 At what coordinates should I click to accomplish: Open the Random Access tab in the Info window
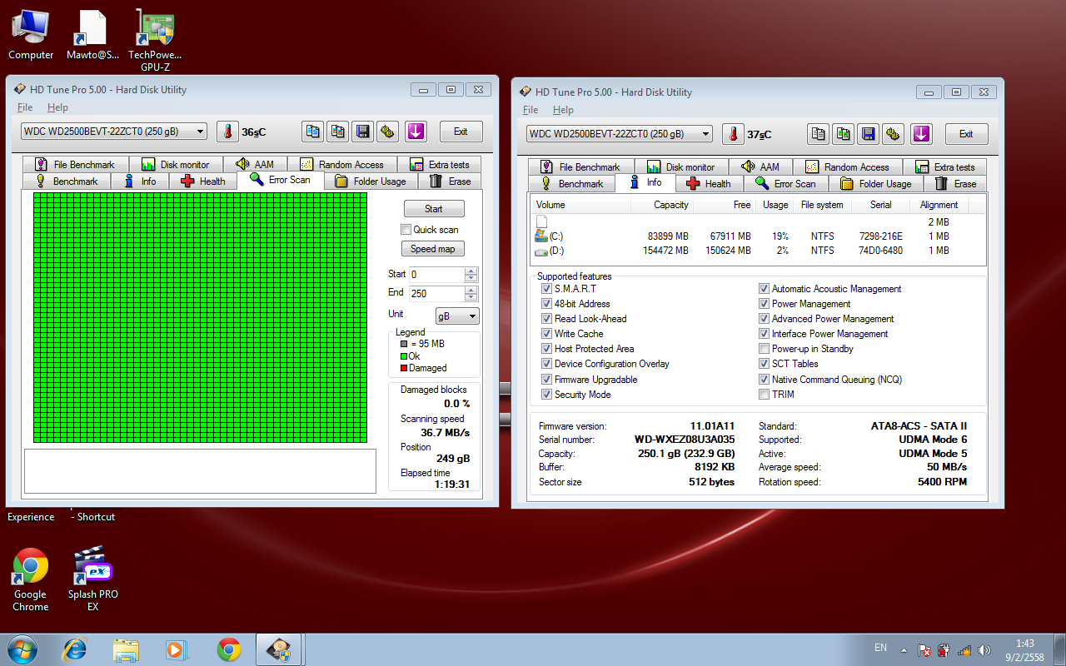(x=847, y=167)
